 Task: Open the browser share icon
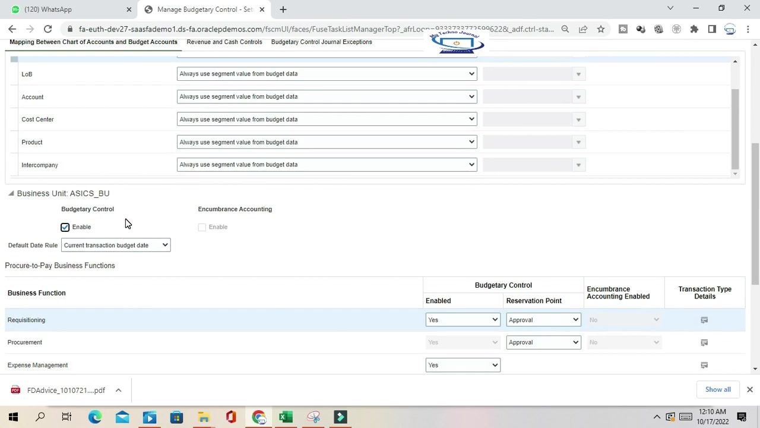point(583,29)
